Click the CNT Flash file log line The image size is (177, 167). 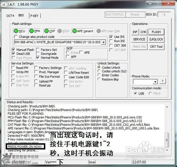(x=79, y=125)
